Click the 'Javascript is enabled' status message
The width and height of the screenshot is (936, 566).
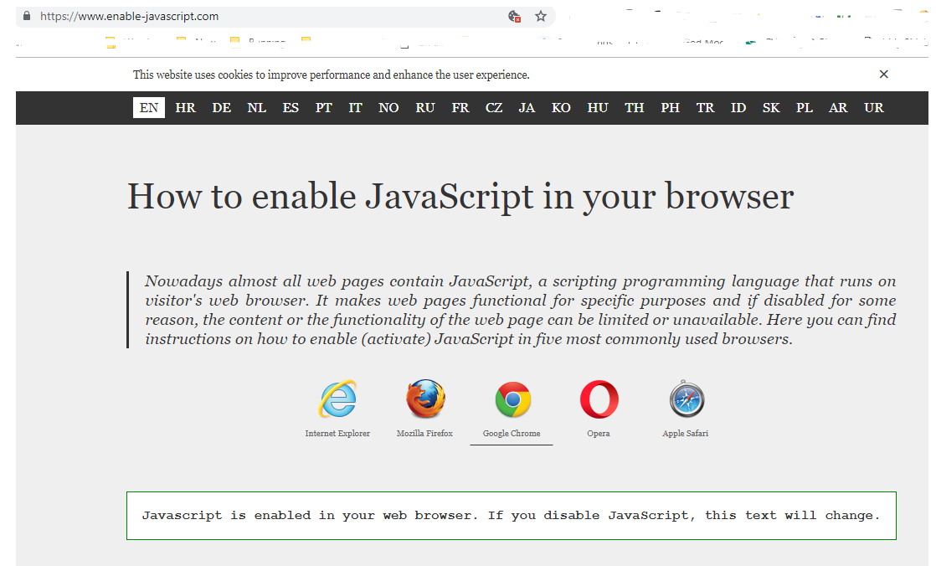tap(511, 516)
